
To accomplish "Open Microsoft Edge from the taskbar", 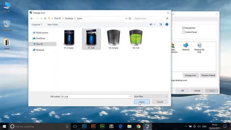I will 120,126.
